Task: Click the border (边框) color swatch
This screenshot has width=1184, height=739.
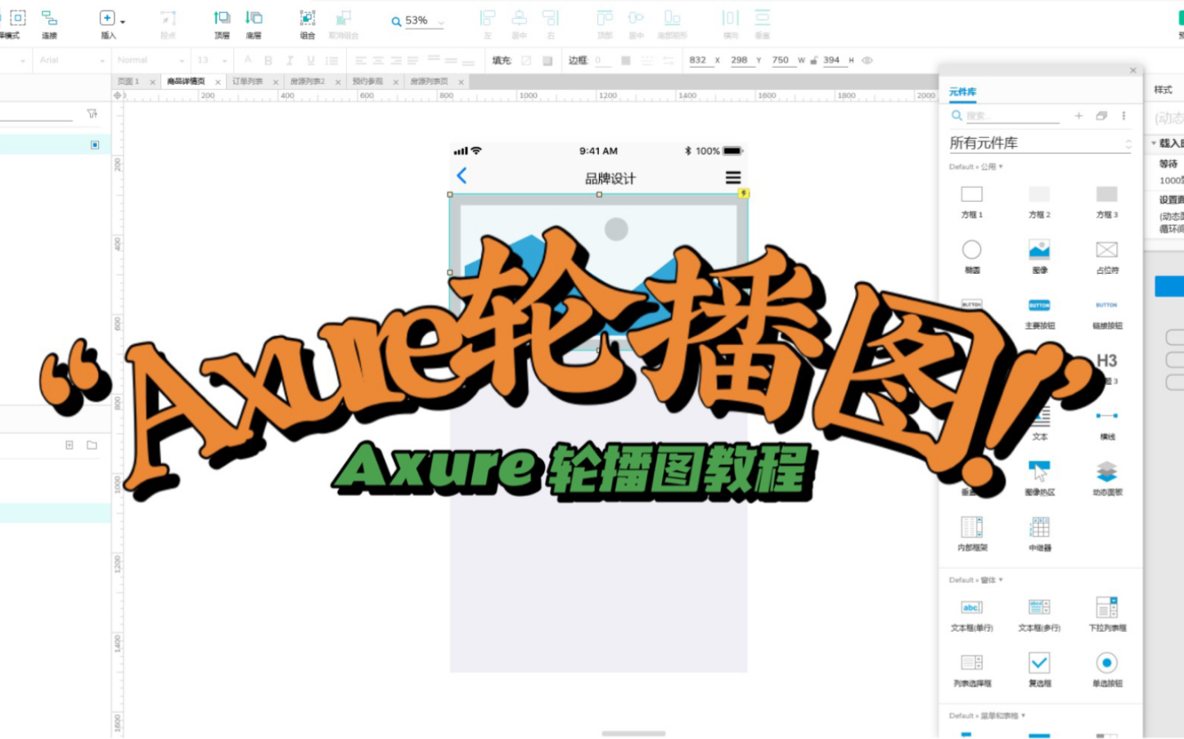Action: (626, 60)
